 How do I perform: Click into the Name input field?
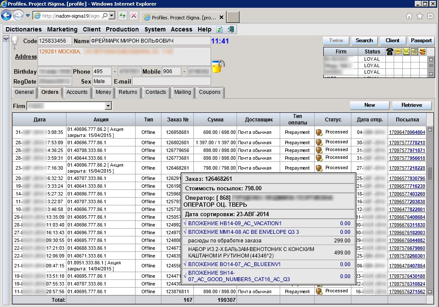(x=149, y=41)
